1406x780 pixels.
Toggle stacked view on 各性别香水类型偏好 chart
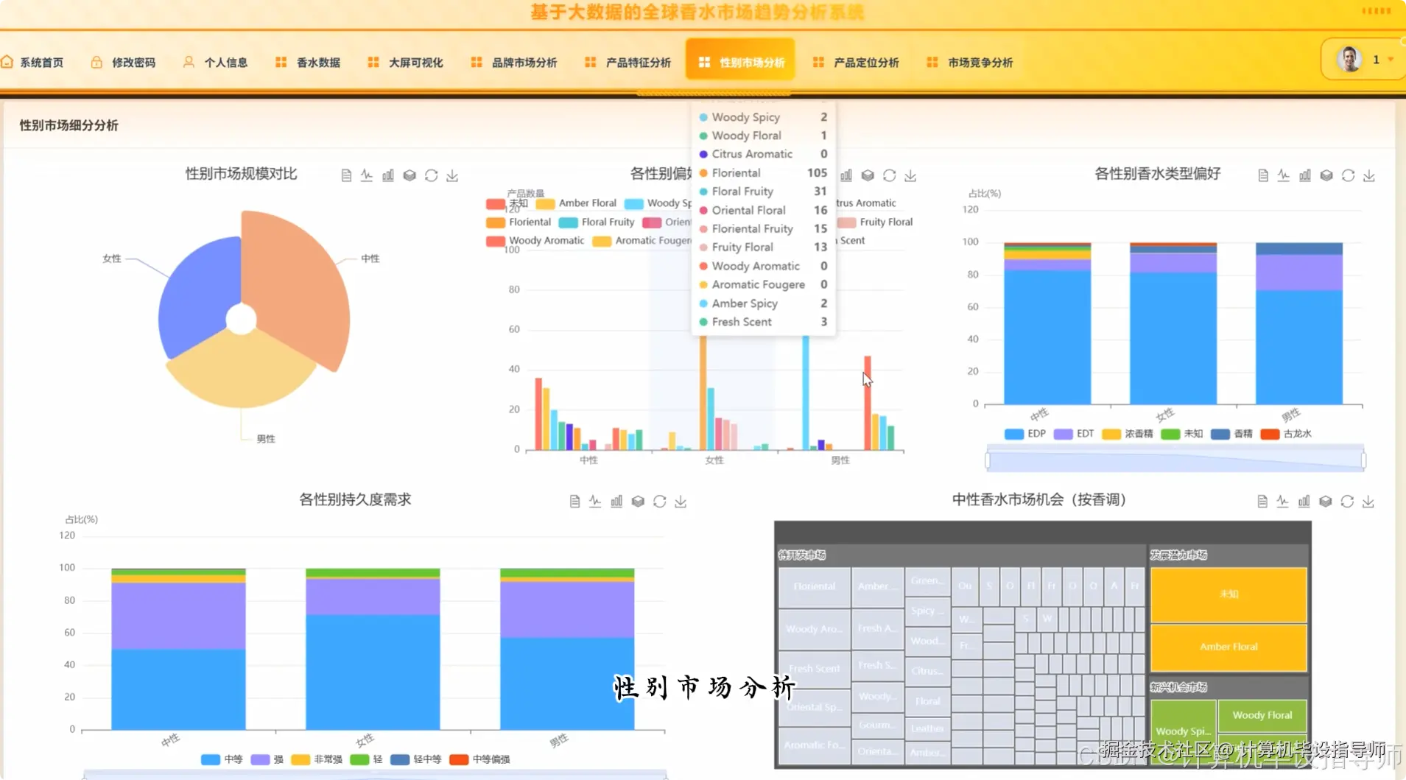[1327, 175]
